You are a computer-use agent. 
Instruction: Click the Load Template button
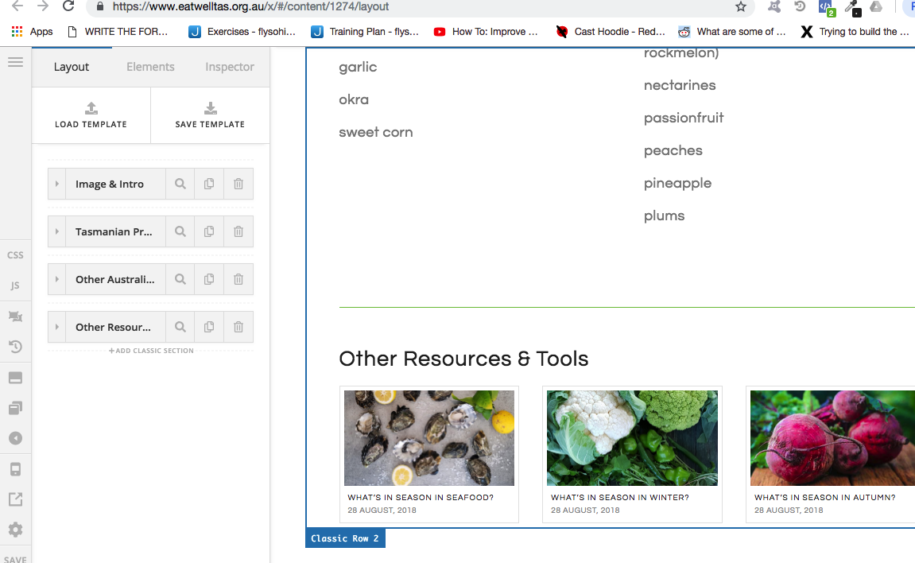pos(91,115)
